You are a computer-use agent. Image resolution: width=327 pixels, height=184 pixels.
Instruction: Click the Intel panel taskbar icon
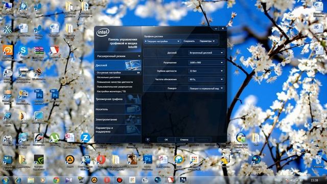point(183,180)
